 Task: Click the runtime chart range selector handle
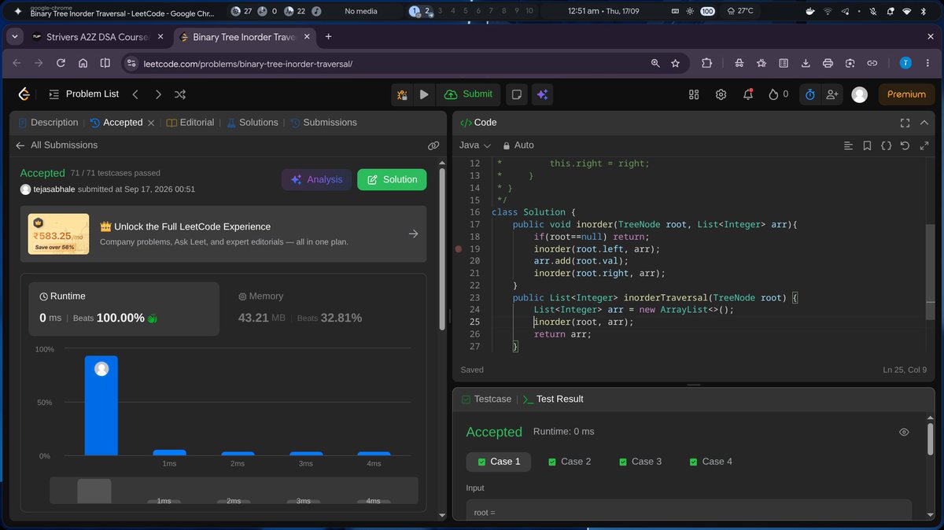(x=94, y=491)
